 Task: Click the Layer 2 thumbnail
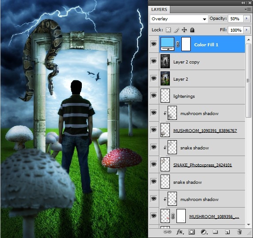[165, 78]
